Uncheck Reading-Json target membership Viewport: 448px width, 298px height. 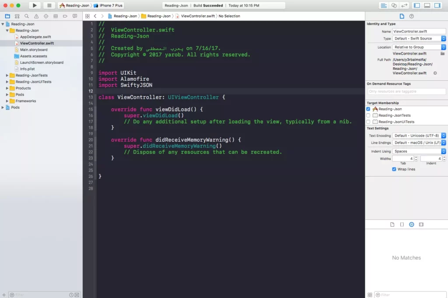pos(369,109)
